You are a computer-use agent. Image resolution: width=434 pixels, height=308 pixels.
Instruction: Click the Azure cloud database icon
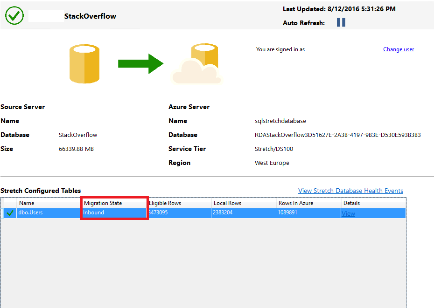[196, 64]
